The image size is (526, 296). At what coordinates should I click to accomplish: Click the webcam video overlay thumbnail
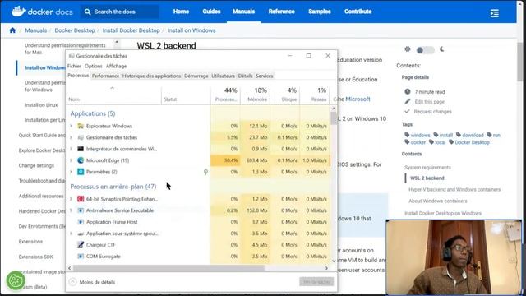(454, 257)
